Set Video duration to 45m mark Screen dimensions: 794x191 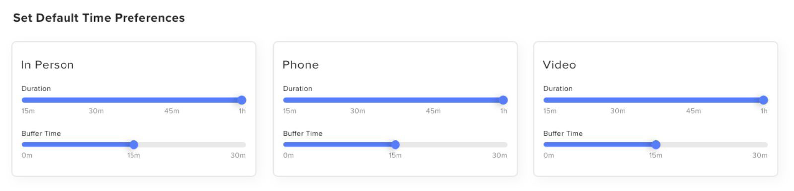pyautogui.click(x=694, y=100)
